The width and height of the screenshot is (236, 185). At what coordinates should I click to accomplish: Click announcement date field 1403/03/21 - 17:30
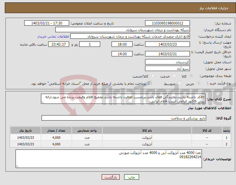tap(47, 23)
